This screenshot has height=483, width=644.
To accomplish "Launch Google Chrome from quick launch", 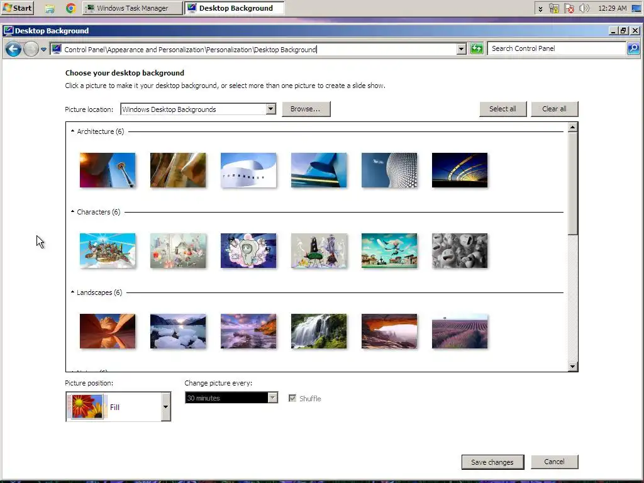I will coord(70,8).
